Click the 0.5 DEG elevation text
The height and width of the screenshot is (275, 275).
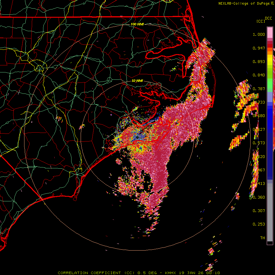click(x=147, y=273)
